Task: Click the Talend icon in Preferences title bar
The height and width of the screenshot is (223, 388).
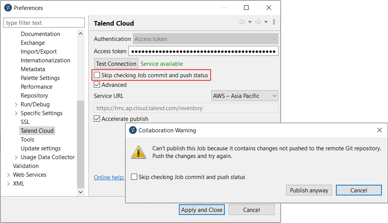Action: pos(8,8)
